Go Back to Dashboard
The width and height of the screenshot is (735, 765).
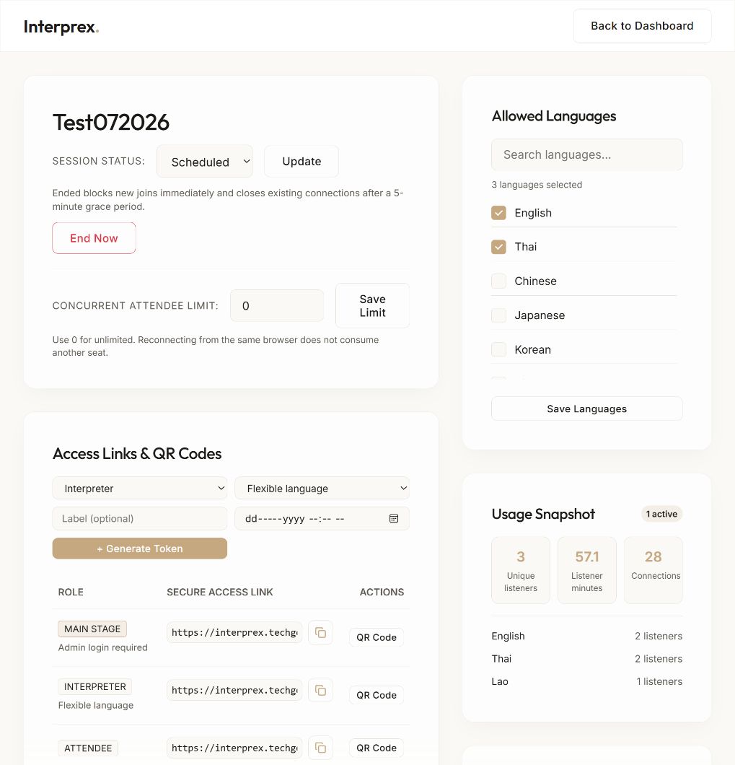642,26
